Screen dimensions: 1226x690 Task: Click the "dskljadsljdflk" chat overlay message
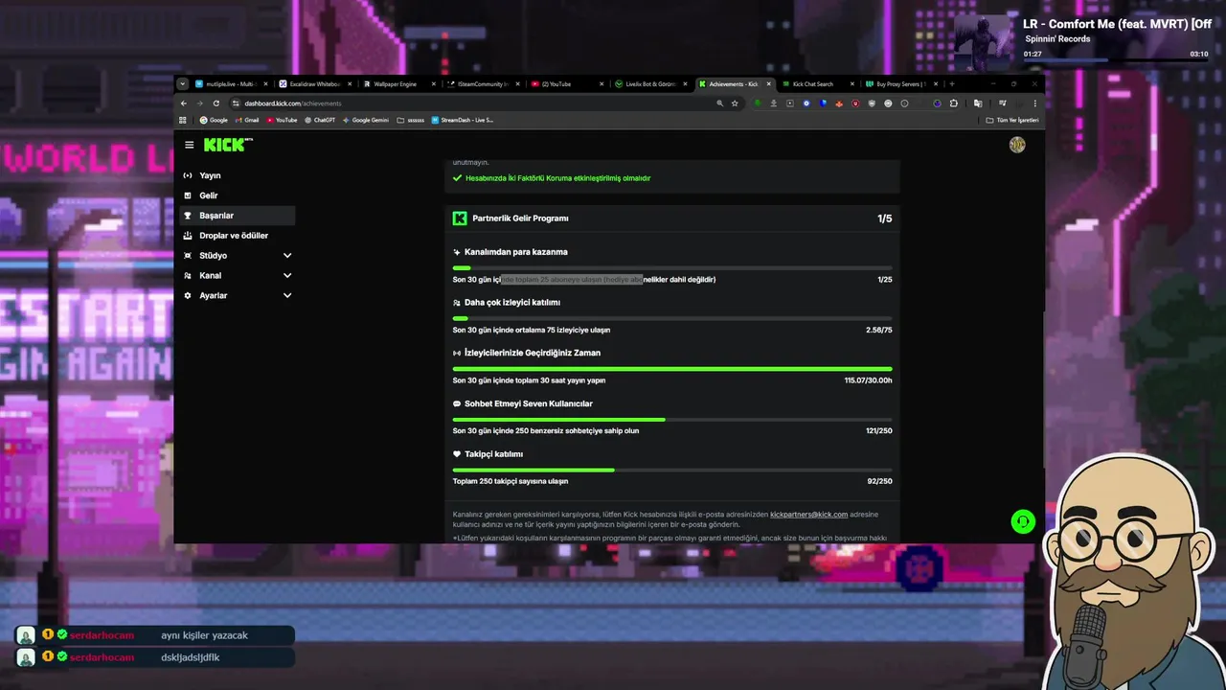[191, 657]
